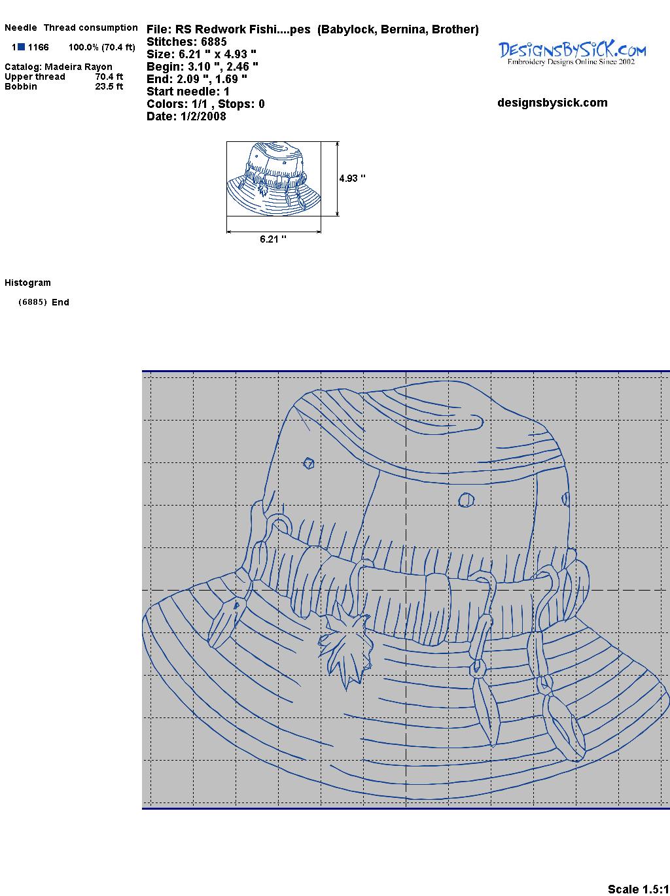Click the DesignsBySick.com logo

tap(572, 52)
